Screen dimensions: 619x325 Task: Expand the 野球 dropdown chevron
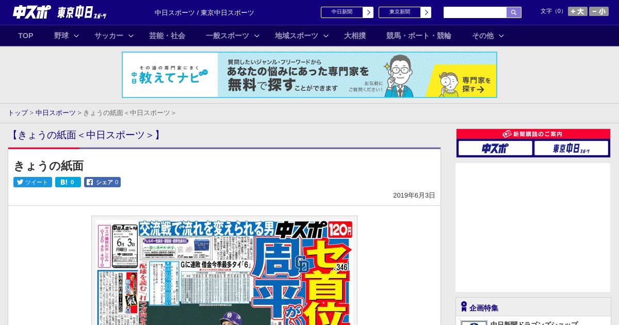coord(76,36)
